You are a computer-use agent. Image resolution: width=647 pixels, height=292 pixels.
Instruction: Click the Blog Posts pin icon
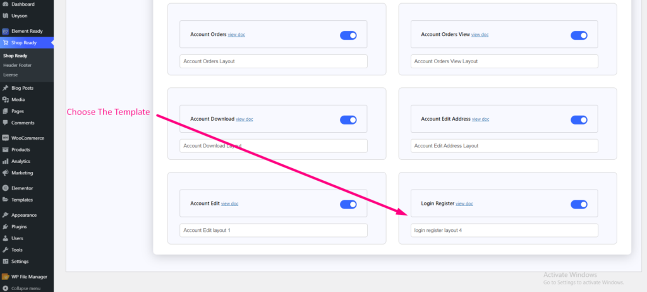coord(6,88)
